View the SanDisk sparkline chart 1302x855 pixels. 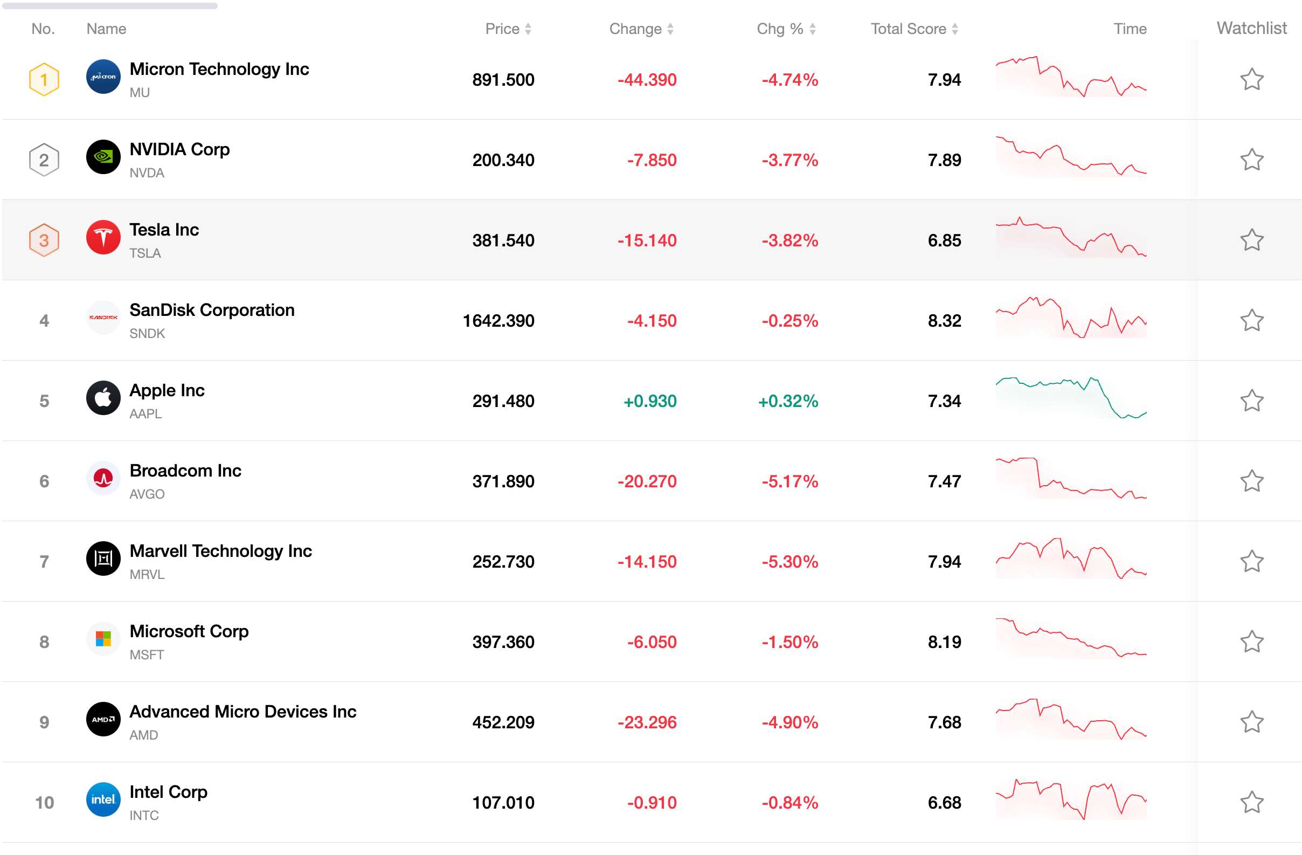1071,318
